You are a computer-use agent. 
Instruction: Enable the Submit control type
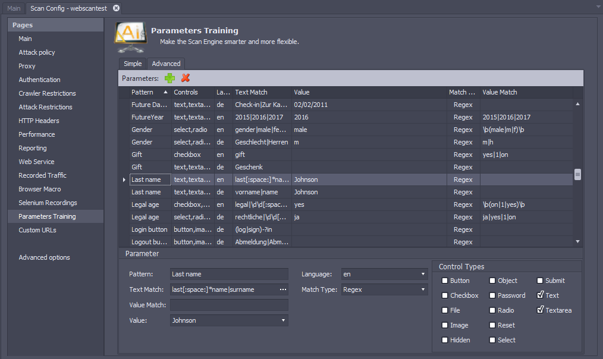(540, 281)
